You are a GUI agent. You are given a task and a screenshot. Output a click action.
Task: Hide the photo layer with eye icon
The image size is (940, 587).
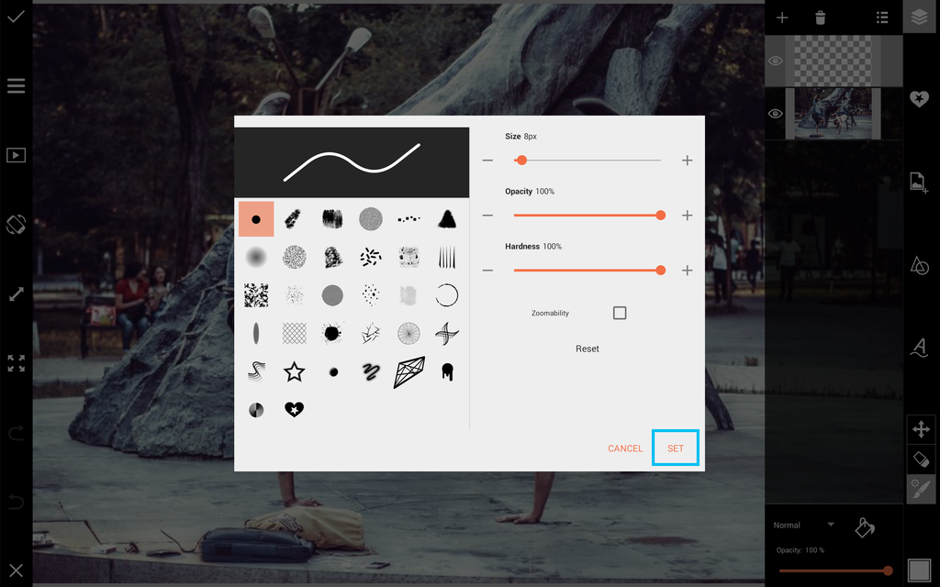pos(775,114)
